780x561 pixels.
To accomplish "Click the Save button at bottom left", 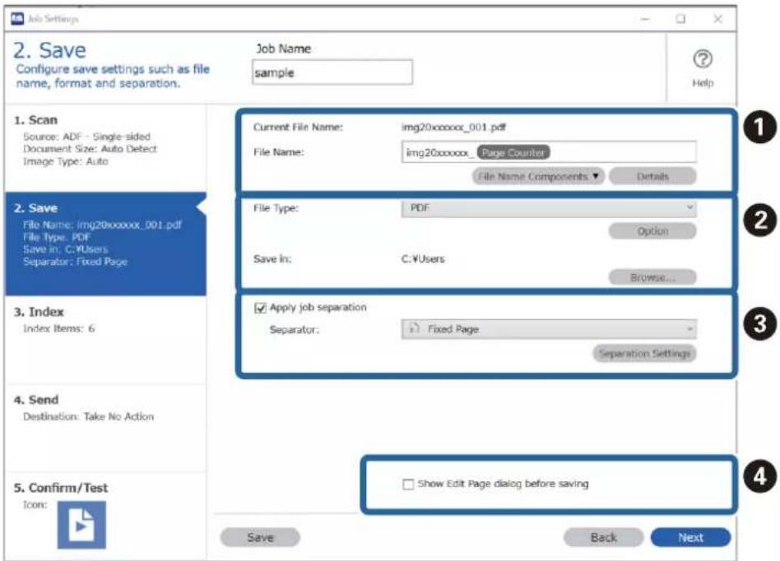I will point(260,537).
